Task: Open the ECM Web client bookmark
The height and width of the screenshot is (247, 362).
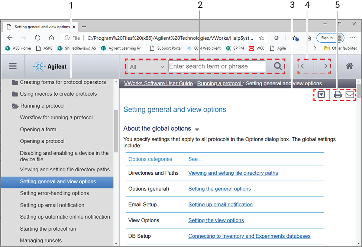Action: tap(204, 48)
